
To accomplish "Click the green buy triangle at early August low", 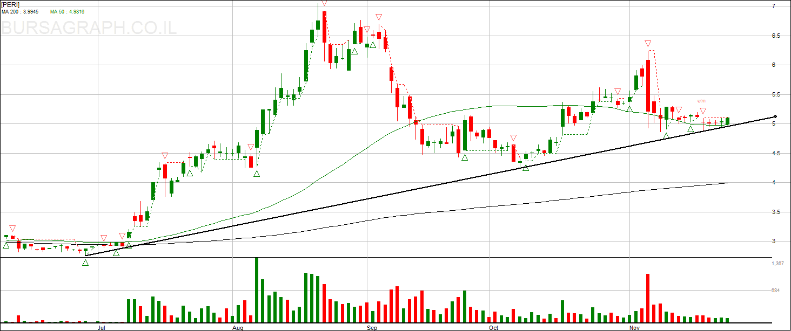I will tap(257, 173).
